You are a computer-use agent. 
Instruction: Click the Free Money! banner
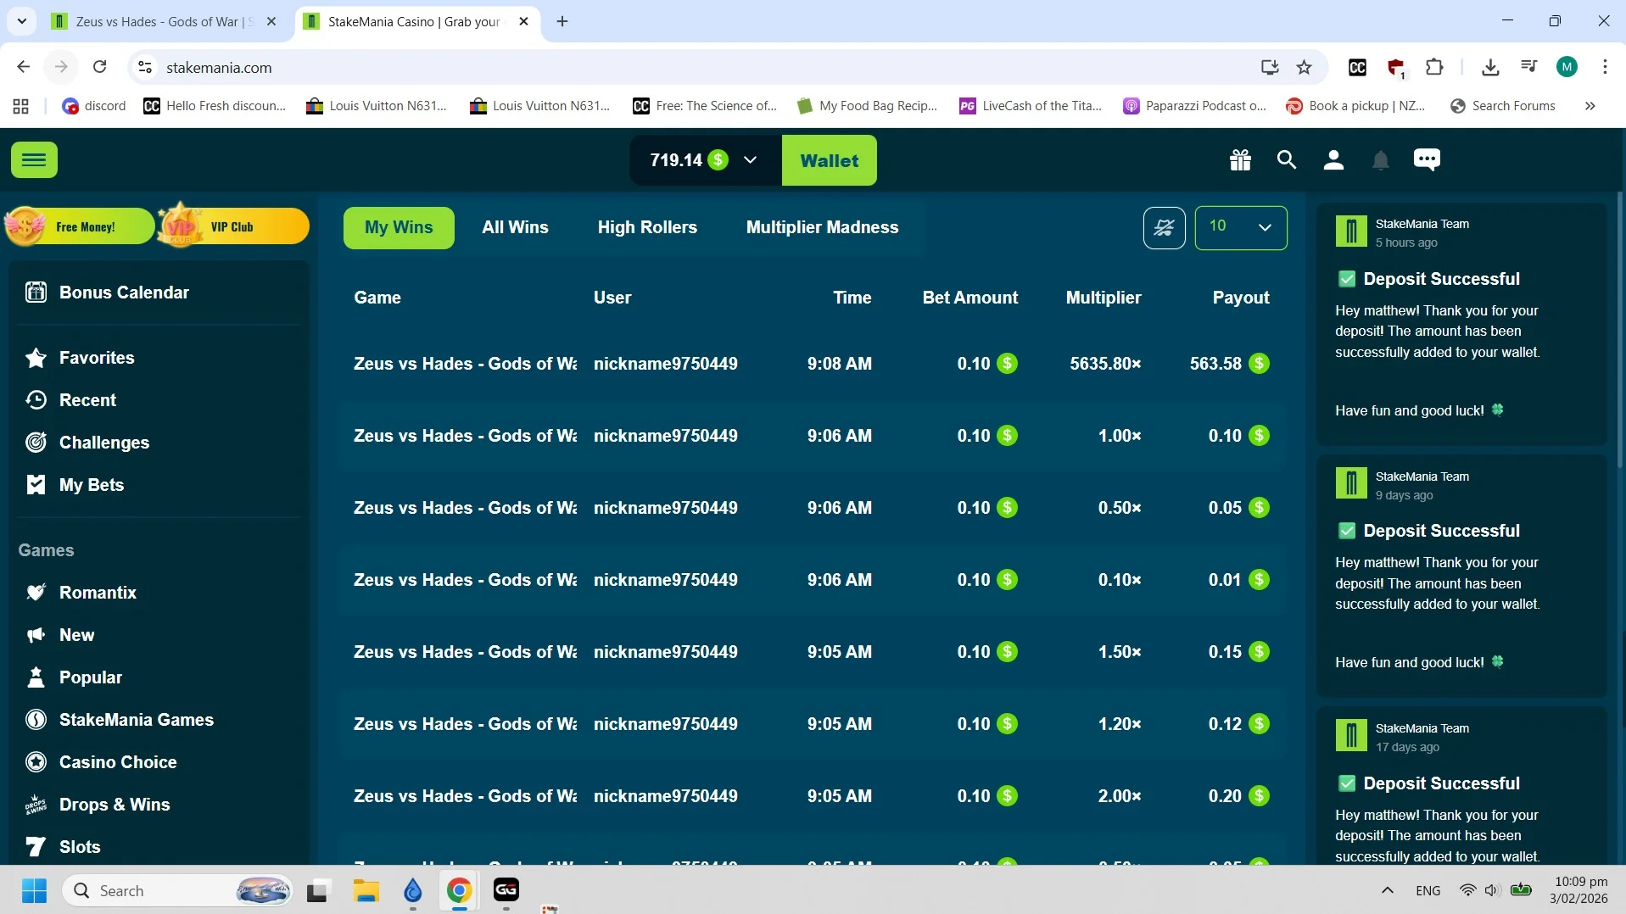pos(79,226)
